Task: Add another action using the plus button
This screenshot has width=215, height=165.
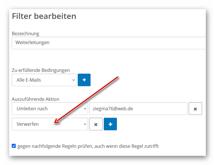Action: [x=110, y=124]
